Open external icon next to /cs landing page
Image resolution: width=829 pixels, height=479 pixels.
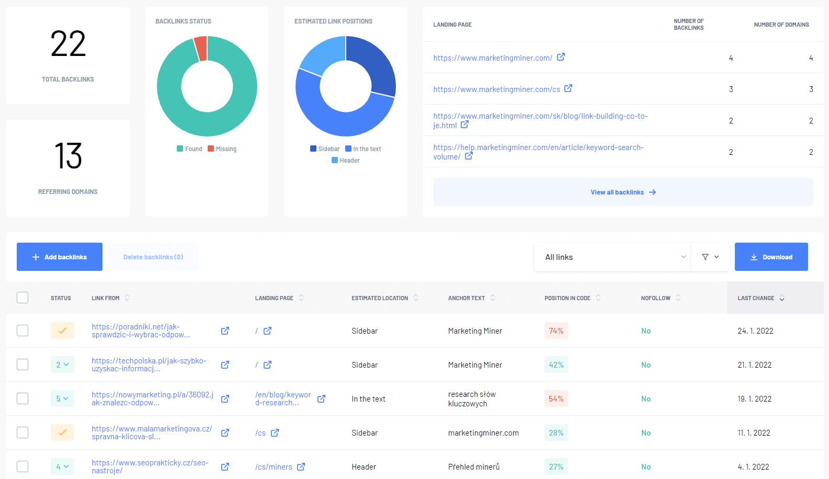coord(275,433)
